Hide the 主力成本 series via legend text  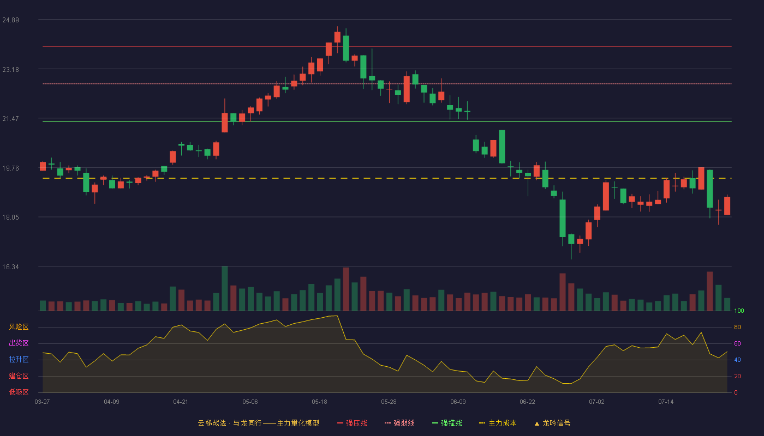(502, 423)
